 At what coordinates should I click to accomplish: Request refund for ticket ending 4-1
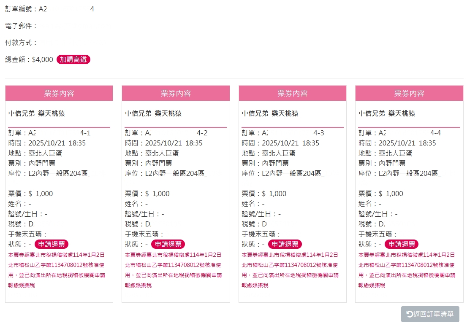point(51,244)
